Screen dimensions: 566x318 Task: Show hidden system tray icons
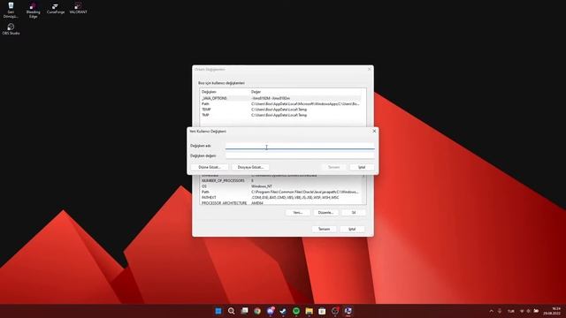(x=491, y=311)
